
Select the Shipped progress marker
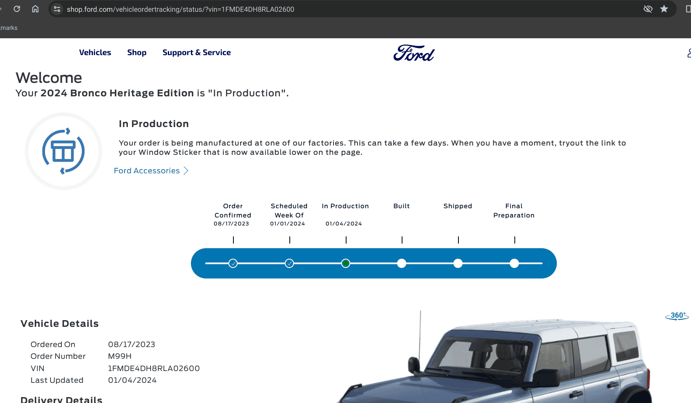pyautogui.click(x=458, y=263)
